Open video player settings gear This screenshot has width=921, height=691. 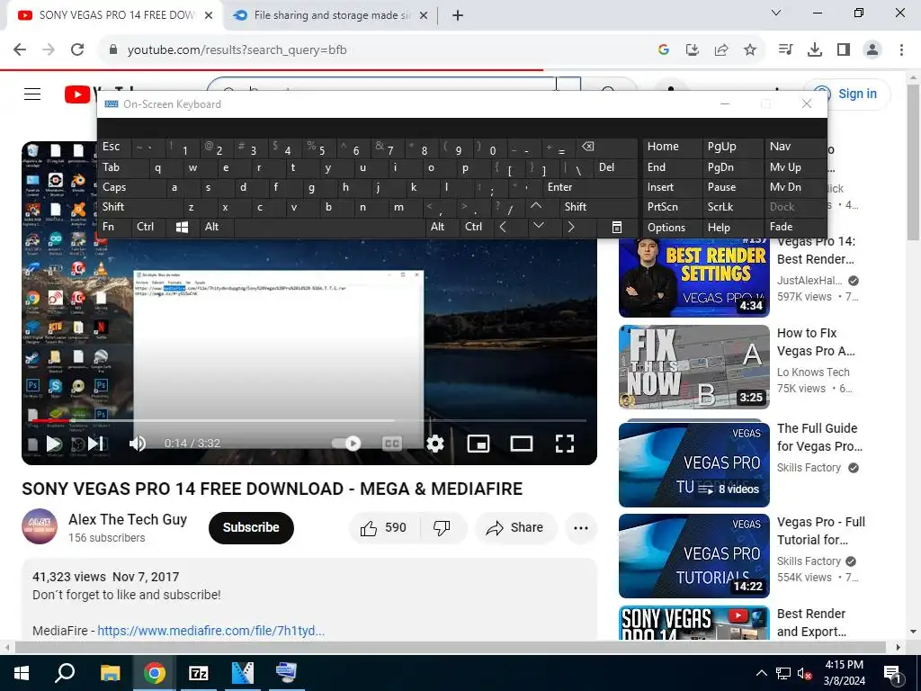(x=434, y=444)
